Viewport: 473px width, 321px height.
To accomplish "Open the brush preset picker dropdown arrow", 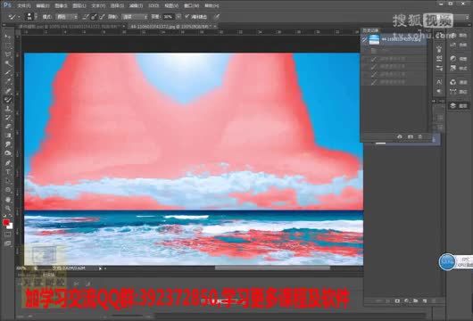I will pyautogui.click(x=36, y=17).
